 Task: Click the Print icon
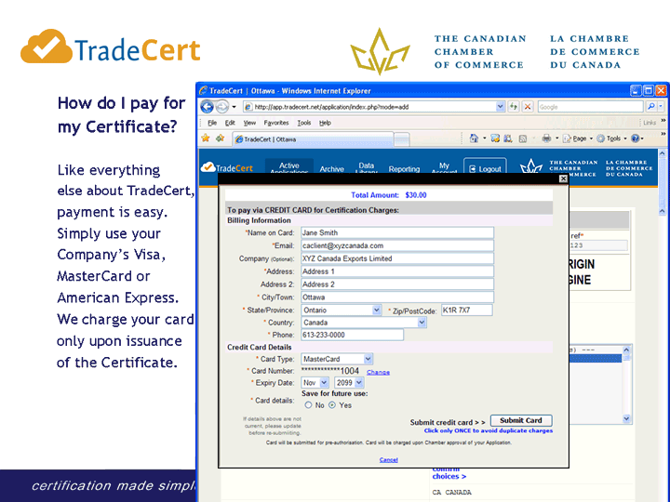pyautogui.click(x=546, y=139)
